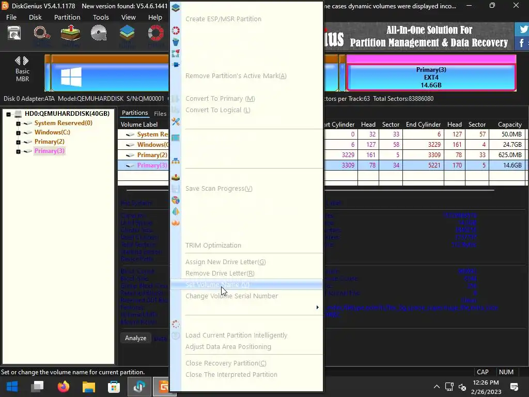Open the File menu
Image resolution: width=529 pixels, height=397 pixels.
[11, 17]
